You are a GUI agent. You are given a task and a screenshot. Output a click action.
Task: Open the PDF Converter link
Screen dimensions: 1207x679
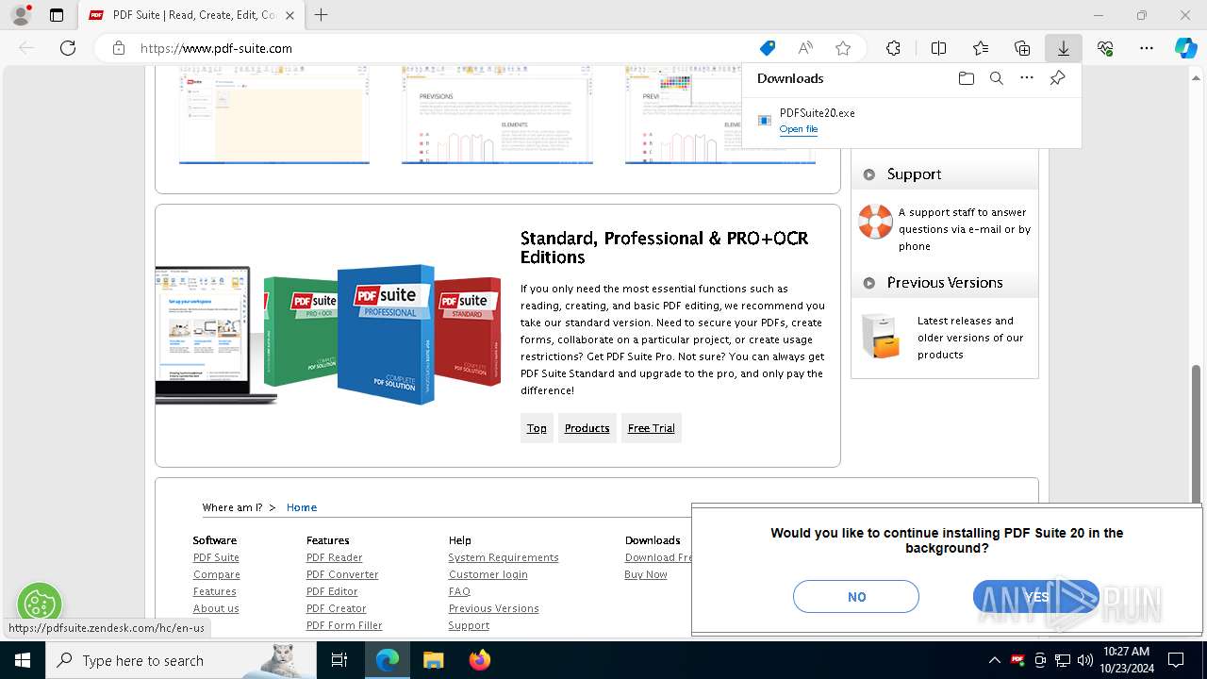click(342, 574)
